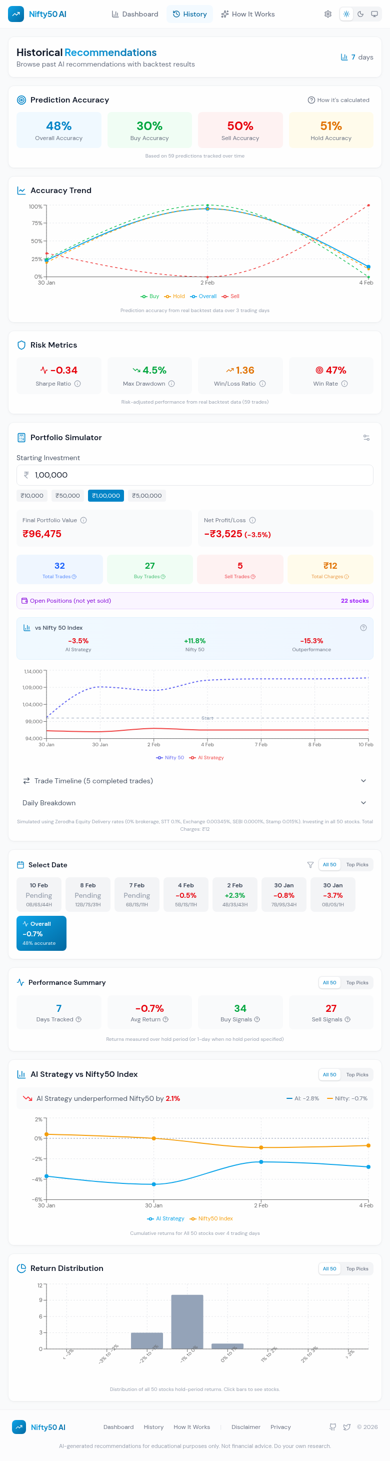The height and width of the screenshot is (1461, 390).
Task: Open Portfolio Simulator settings sliders icon
Action: point(366,437)
